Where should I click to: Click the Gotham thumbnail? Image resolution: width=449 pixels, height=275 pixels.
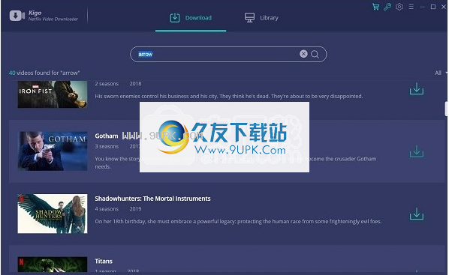point(53,151)
